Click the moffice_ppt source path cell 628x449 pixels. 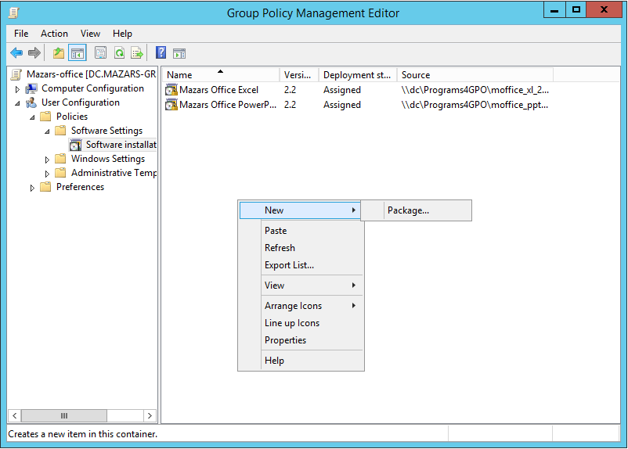[x=475, y=105]
